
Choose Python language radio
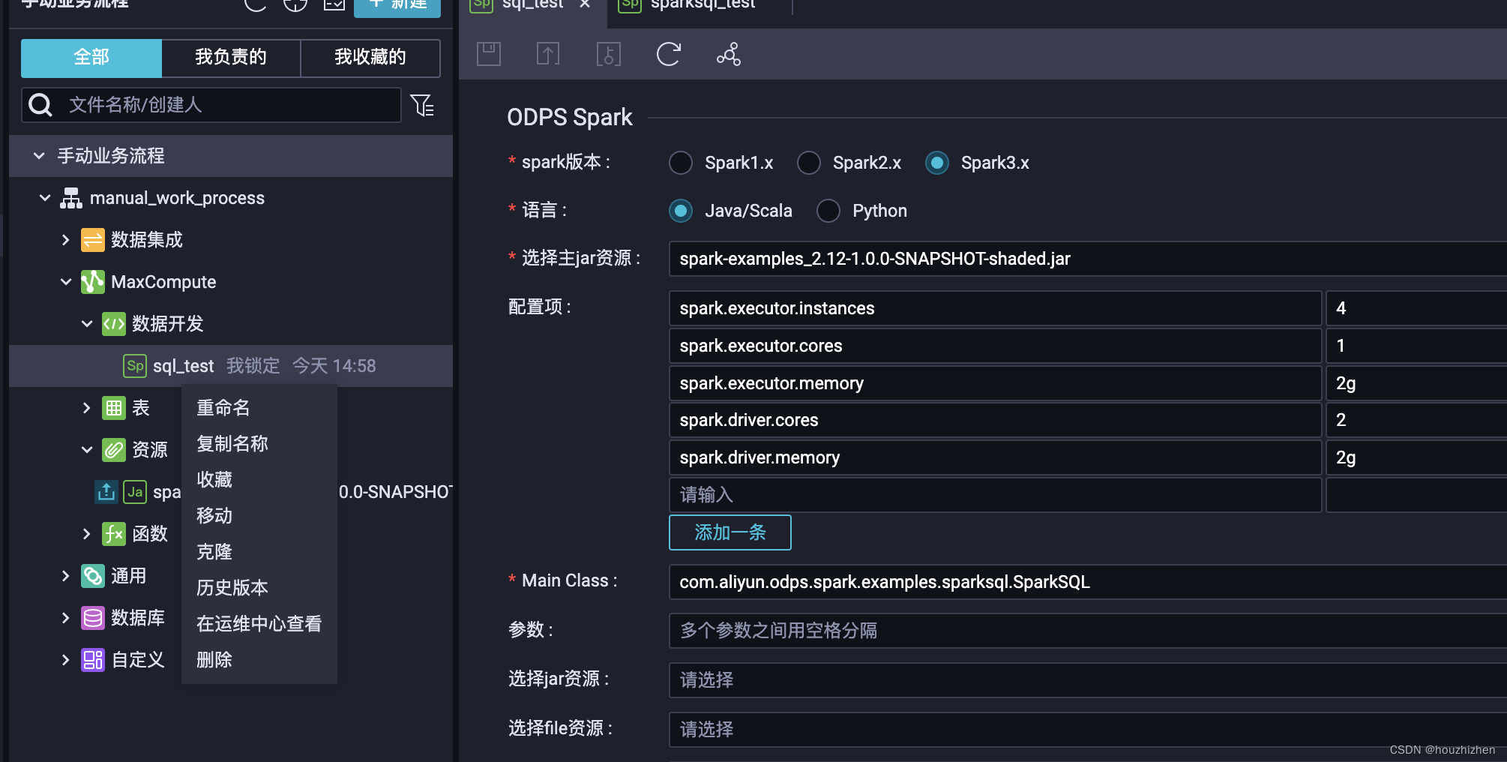828,211
